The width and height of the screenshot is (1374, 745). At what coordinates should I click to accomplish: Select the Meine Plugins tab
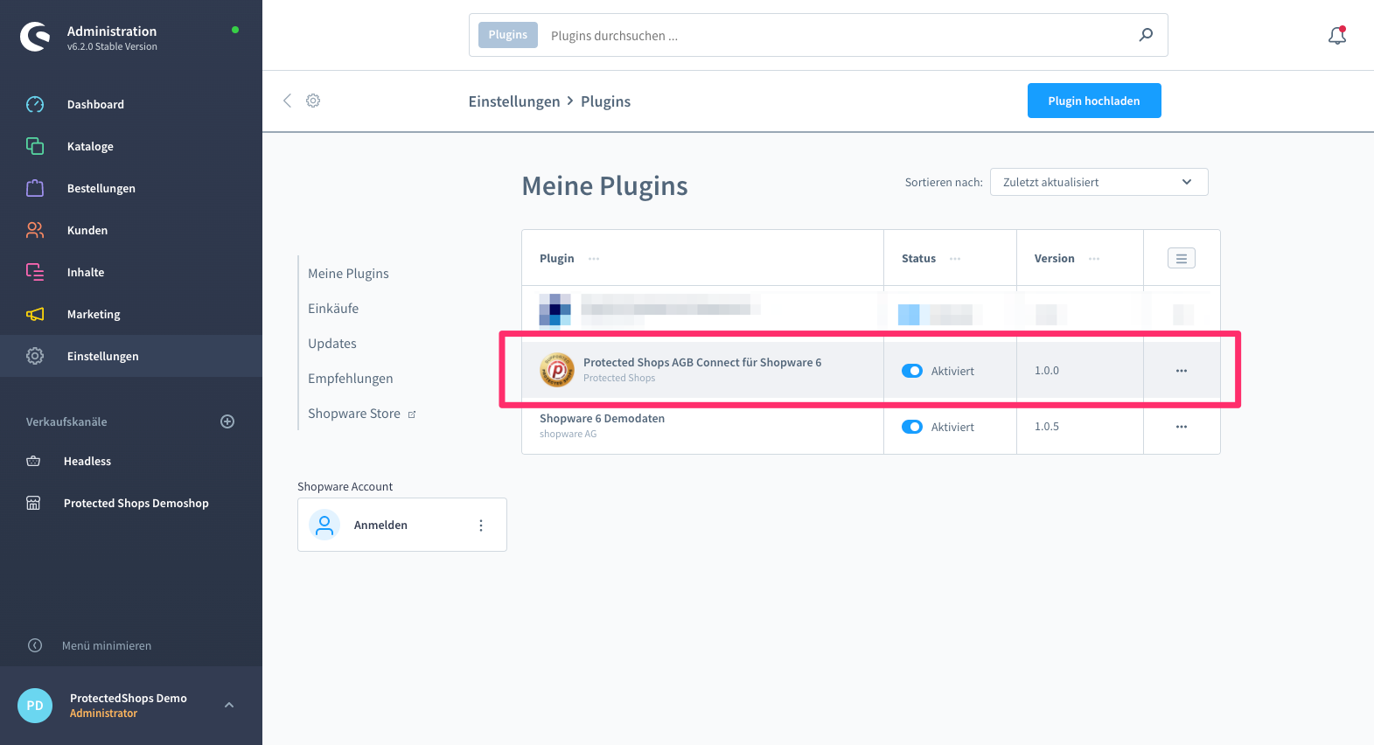click(348, 274)
